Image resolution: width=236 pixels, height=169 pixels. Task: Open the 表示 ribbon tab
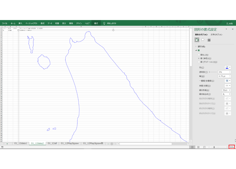click(x=64, y=23)
